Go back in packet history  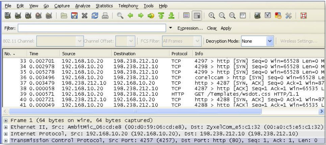[x=130, y=16]
